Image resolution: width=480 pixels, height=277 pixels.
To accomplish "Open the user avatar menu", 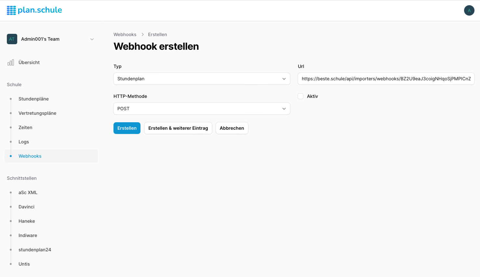I will (469, 10).
